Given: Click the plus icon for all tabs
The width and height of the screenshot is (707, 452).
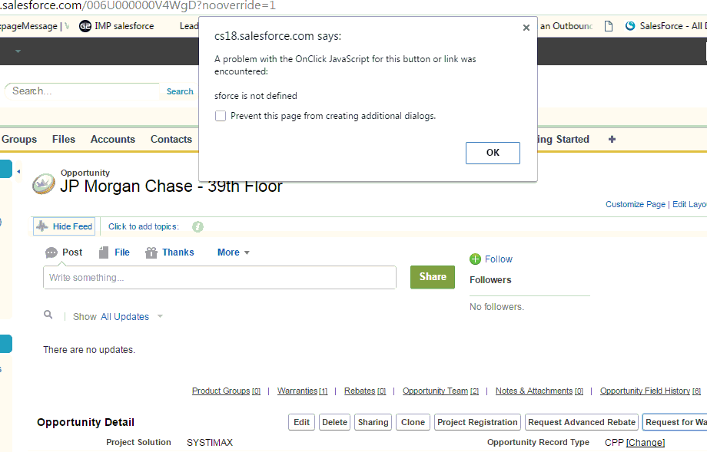Looking at the screenshot, I should (x=612, y=140).
